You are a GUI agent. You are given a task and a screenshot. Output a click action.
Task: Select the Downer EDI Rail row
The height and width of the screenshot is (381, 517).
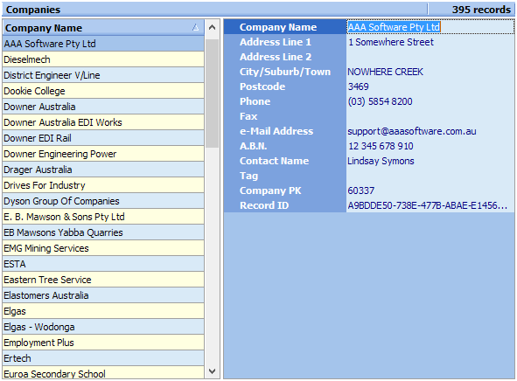pos(103,138)
